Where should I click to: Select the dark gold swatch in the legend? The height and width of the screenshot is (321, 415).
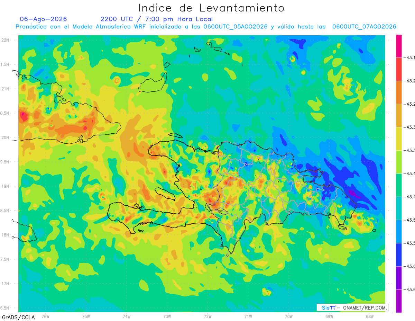pos(399,115)
